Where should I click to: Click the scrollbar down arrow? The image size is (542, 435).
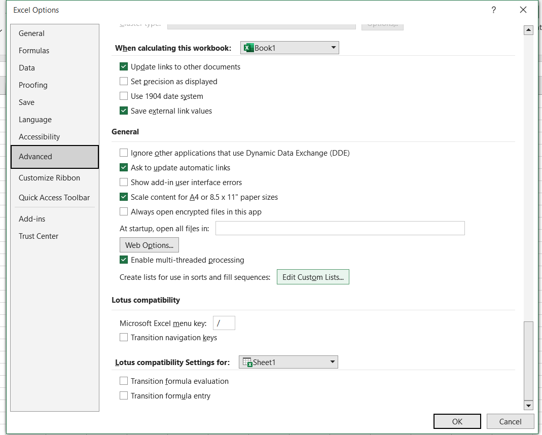click(529, 406)
